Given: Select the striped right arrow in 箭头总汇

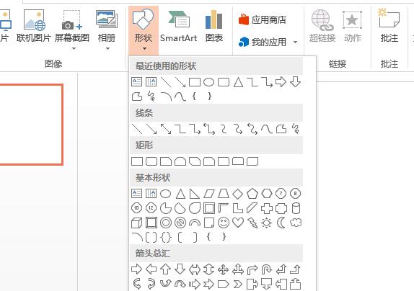Looking at the screenshot, I should point(195,284).
